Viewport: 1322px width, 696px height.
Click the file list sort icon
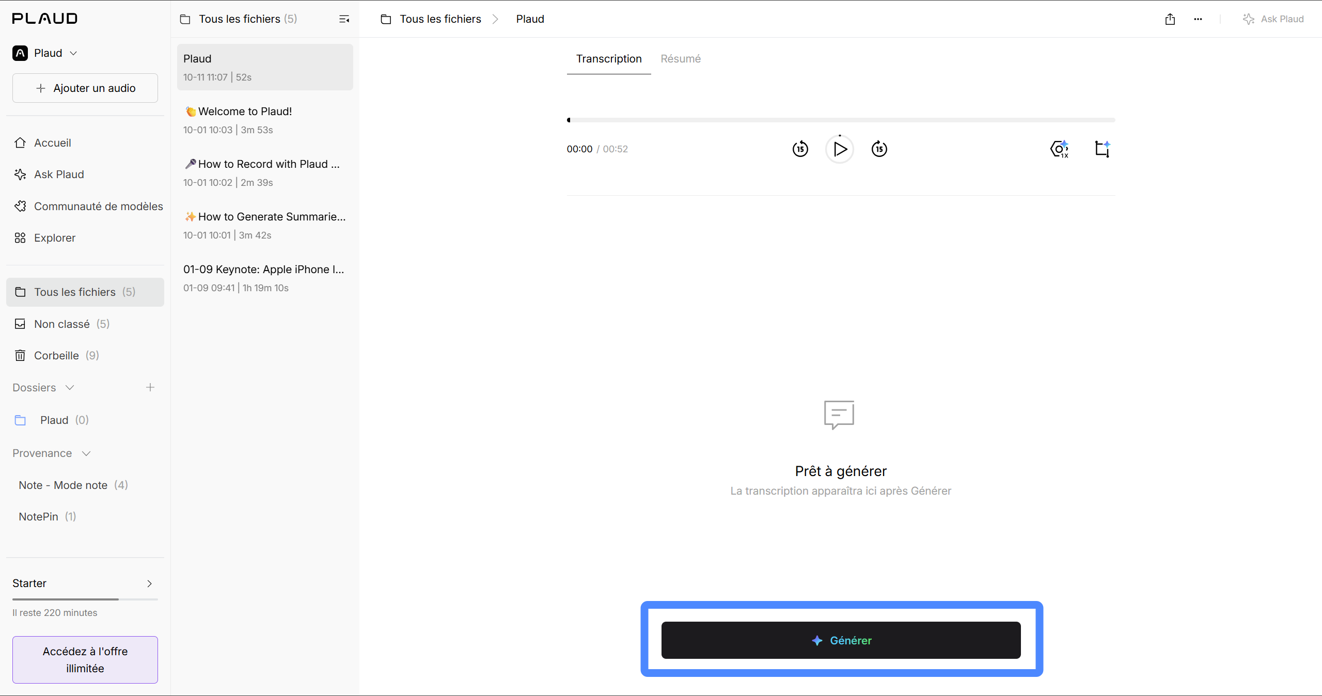344,19
